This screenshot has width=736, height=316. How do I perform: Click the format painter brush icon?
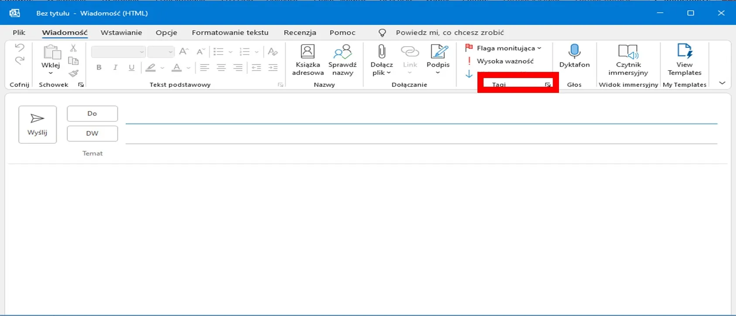point(74,73)
